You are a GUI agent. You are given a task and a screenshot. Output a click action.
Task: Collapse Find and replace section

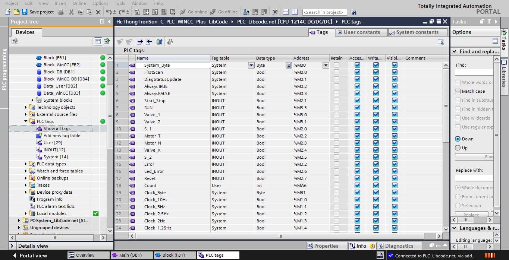(455, 51)
